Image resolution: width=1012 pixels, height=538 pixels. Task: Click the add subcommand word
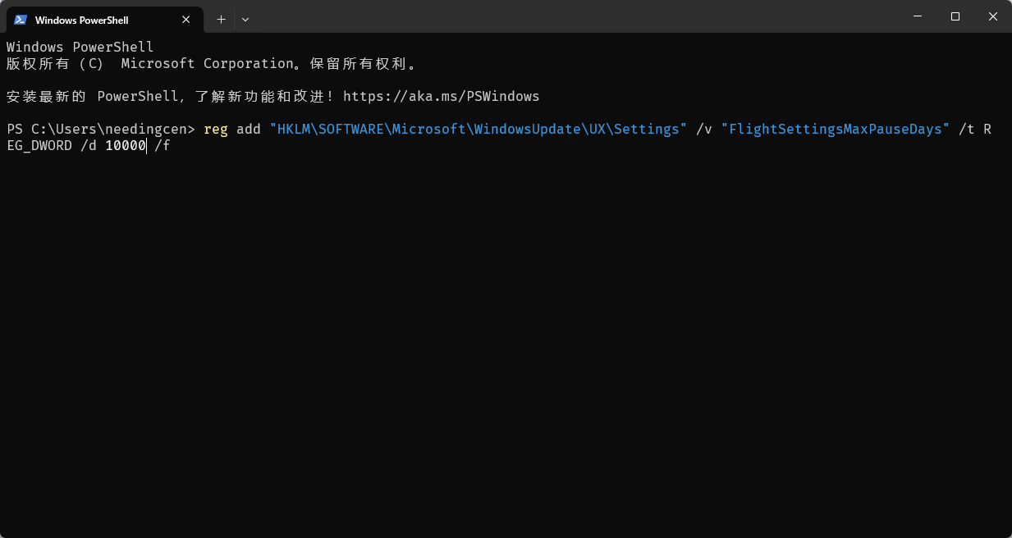[249, 130]
